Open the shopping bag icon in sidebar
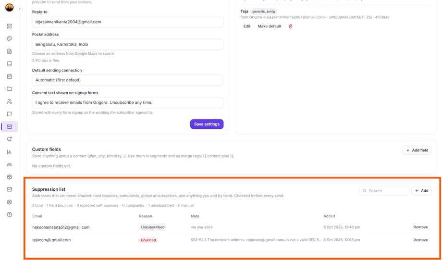Screen dimensions: 442x260 tap(9, 76)
